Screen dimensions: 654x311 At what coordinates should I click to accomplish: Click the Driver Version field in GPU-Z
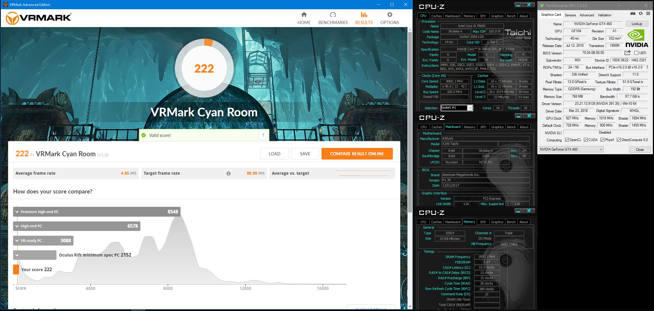606,104
